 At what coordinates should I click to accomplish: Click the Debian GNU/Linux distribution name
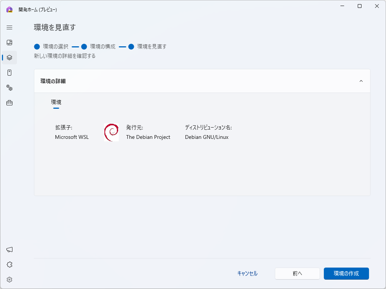[207, 137]
